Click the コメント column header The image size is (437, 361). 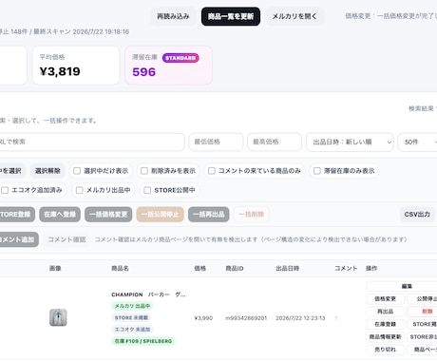tap(346, 269)
